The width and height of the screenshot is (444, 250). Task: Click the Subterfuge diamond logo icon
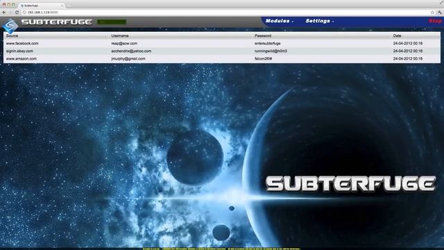(x=10, y=26)
